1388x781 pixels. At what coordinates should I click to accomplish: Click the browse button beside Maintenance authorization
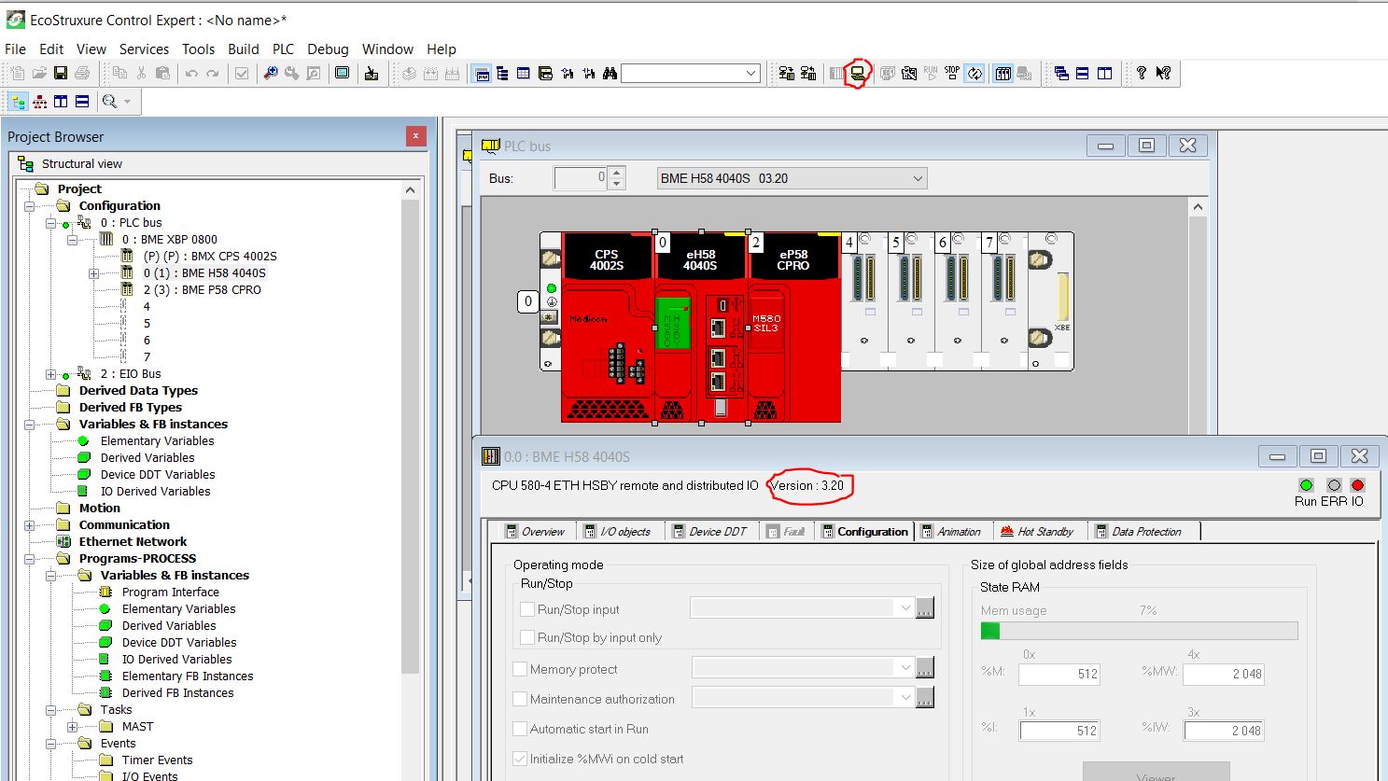925,698
